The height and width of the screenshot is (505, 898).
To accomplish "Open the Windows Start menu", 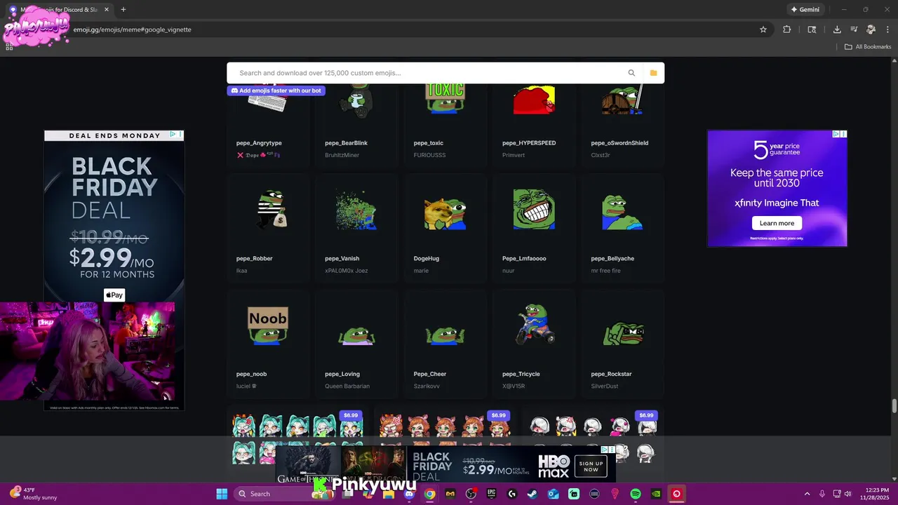I will point(222,494).
